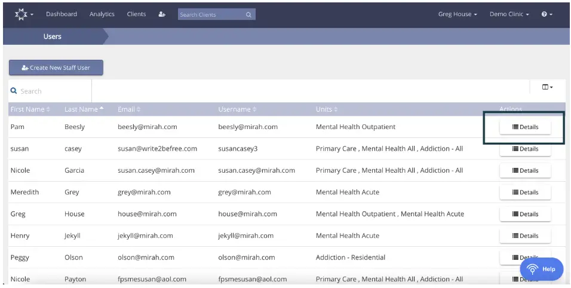Click the add client icon in navbar

click(162, 14)
